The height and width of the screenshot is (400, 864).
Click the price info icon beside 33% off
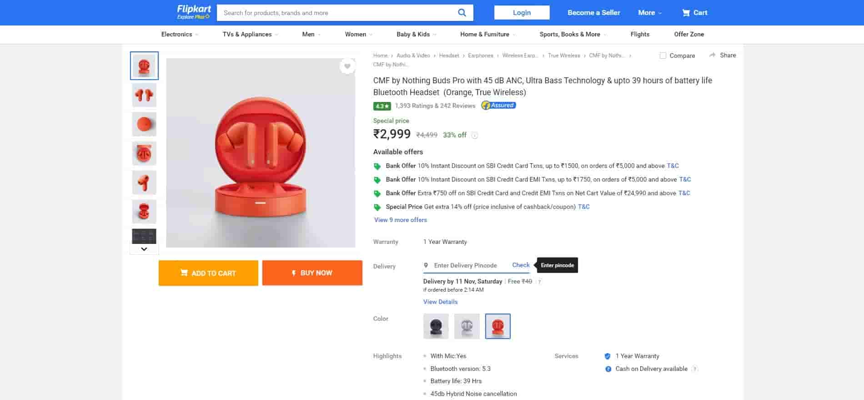coord(474,135)
